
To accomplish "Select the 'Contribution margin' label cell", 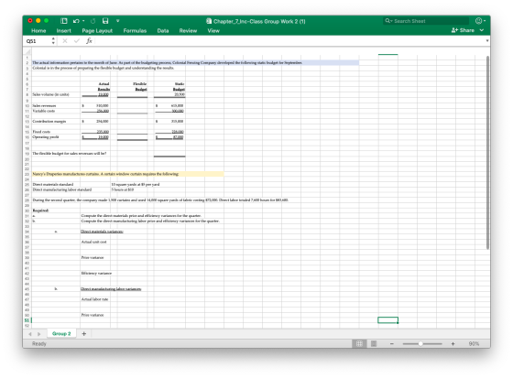I will tap(56, 122).
